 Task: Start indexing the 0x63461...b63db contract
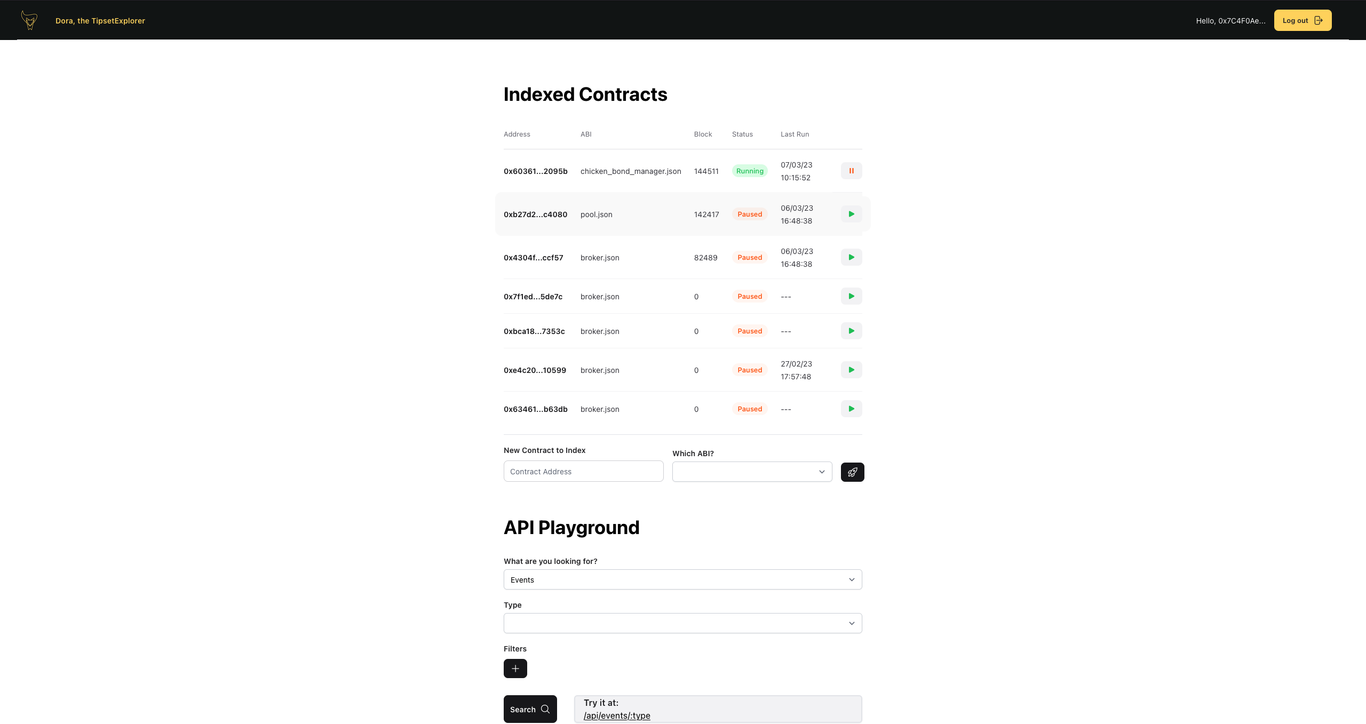(851, 409)
